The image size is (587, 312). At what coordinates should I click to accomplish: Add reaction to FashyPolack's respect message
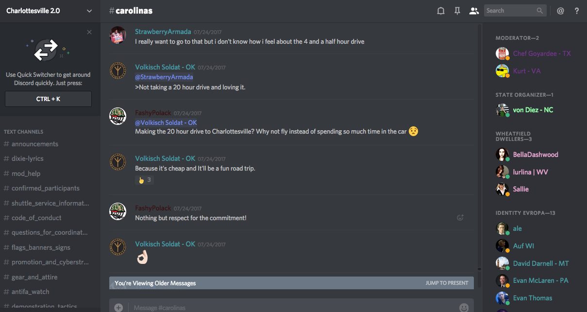pyautogui.click(x=460, y=218)
